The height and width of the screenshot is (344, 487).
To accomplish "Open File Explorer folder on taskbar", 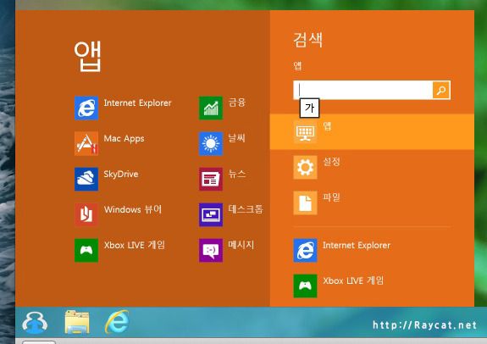I will click(77, 322).
